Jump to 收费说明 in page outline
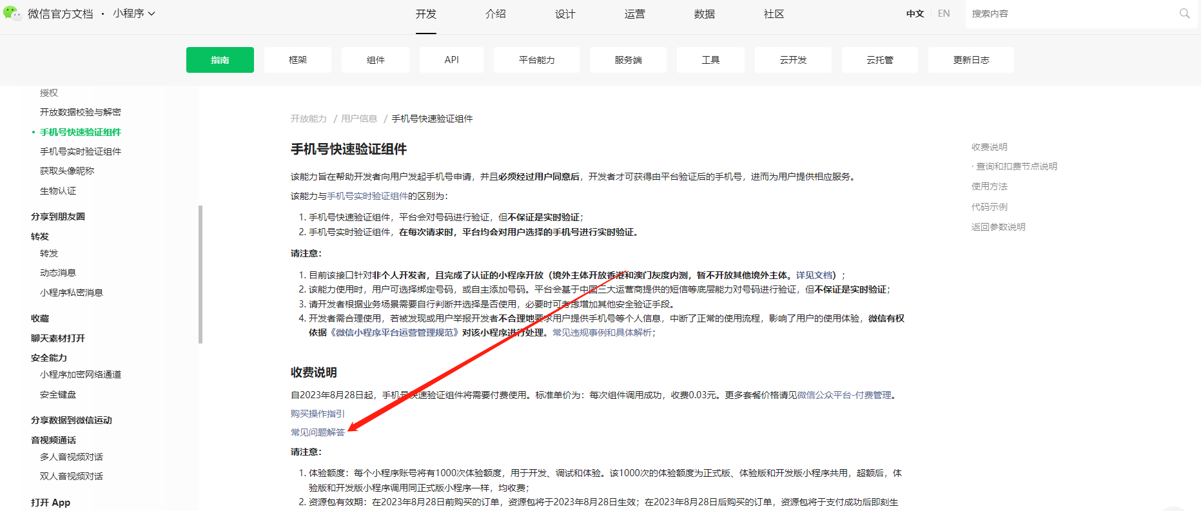This screenshot has width=1201, height=511. [990, 147]
